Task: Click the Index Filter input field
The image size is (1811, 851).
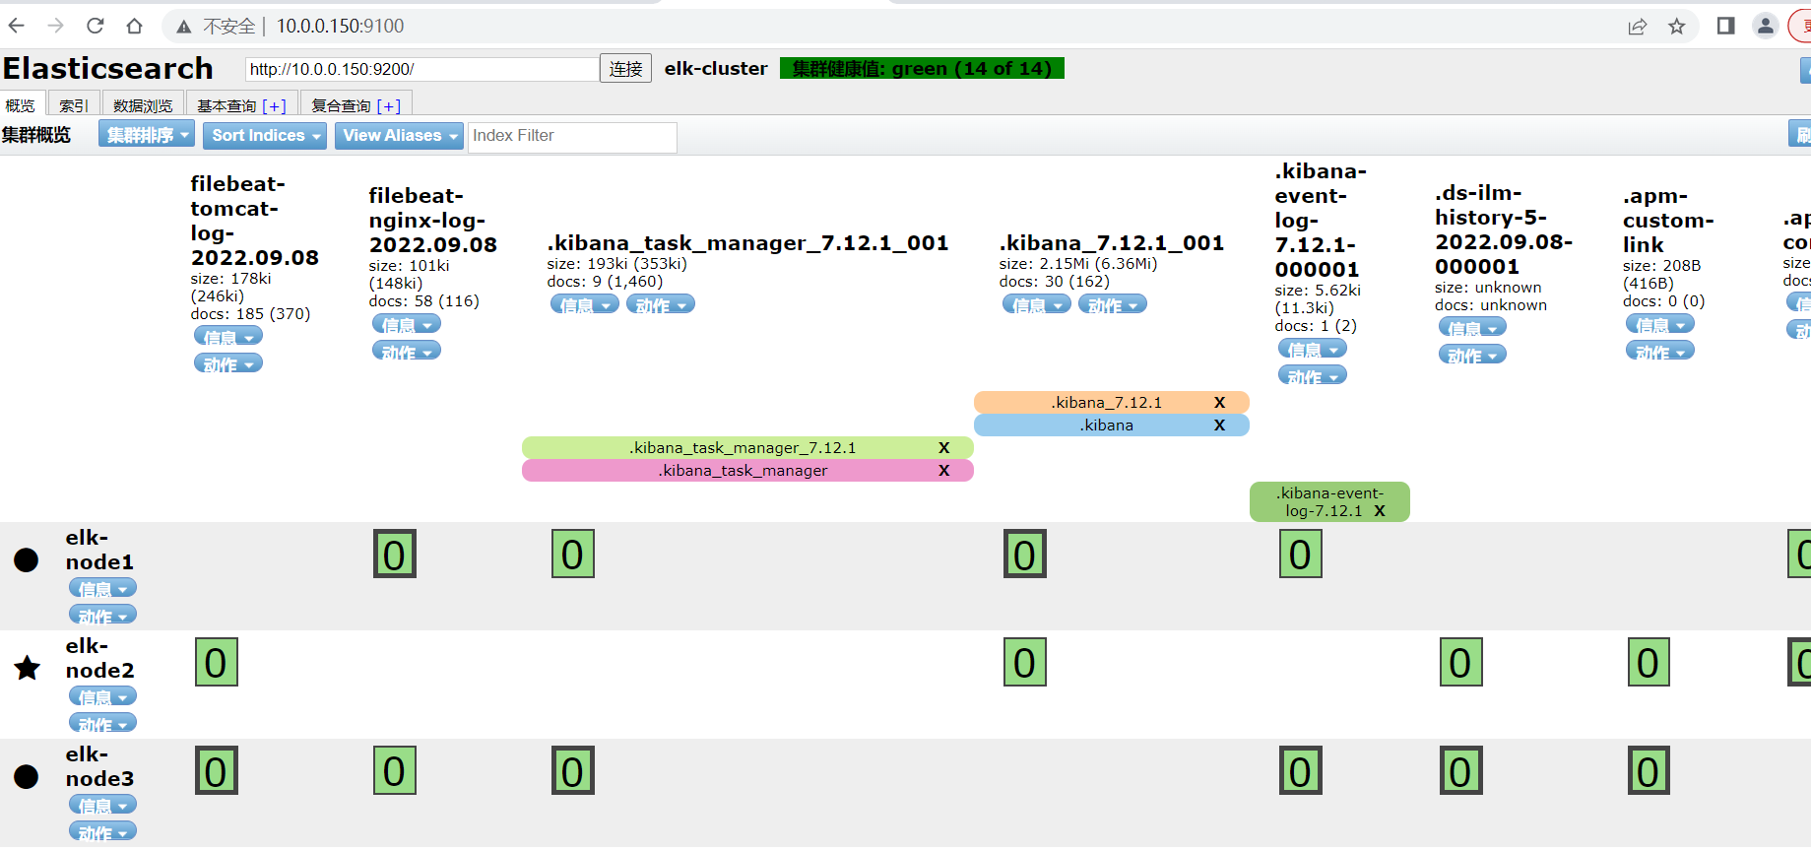Action: tap(572, 136)
